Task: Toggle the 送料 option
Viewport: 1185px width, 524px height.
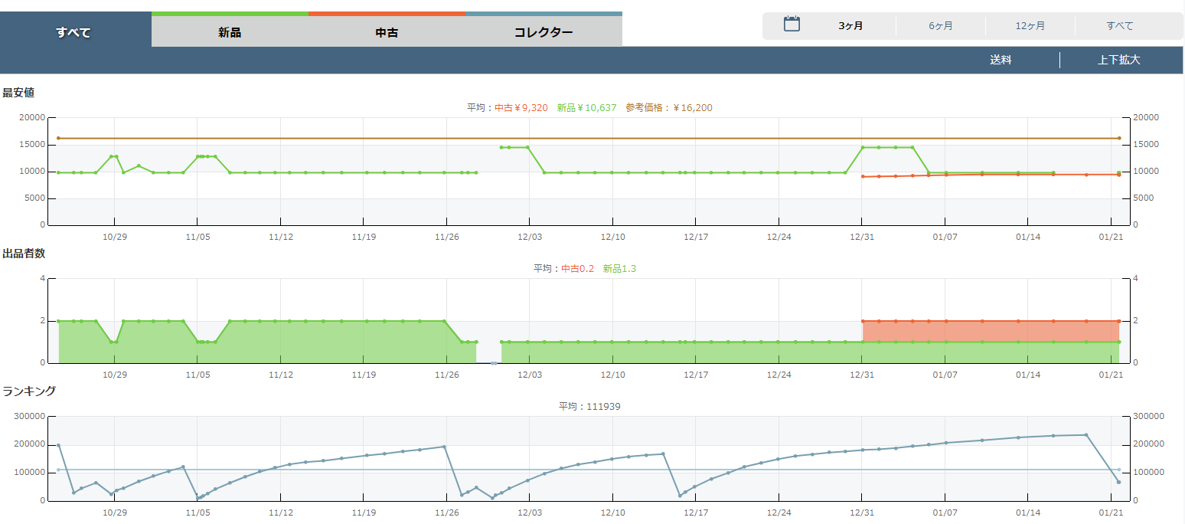Action: point(1001,60)
